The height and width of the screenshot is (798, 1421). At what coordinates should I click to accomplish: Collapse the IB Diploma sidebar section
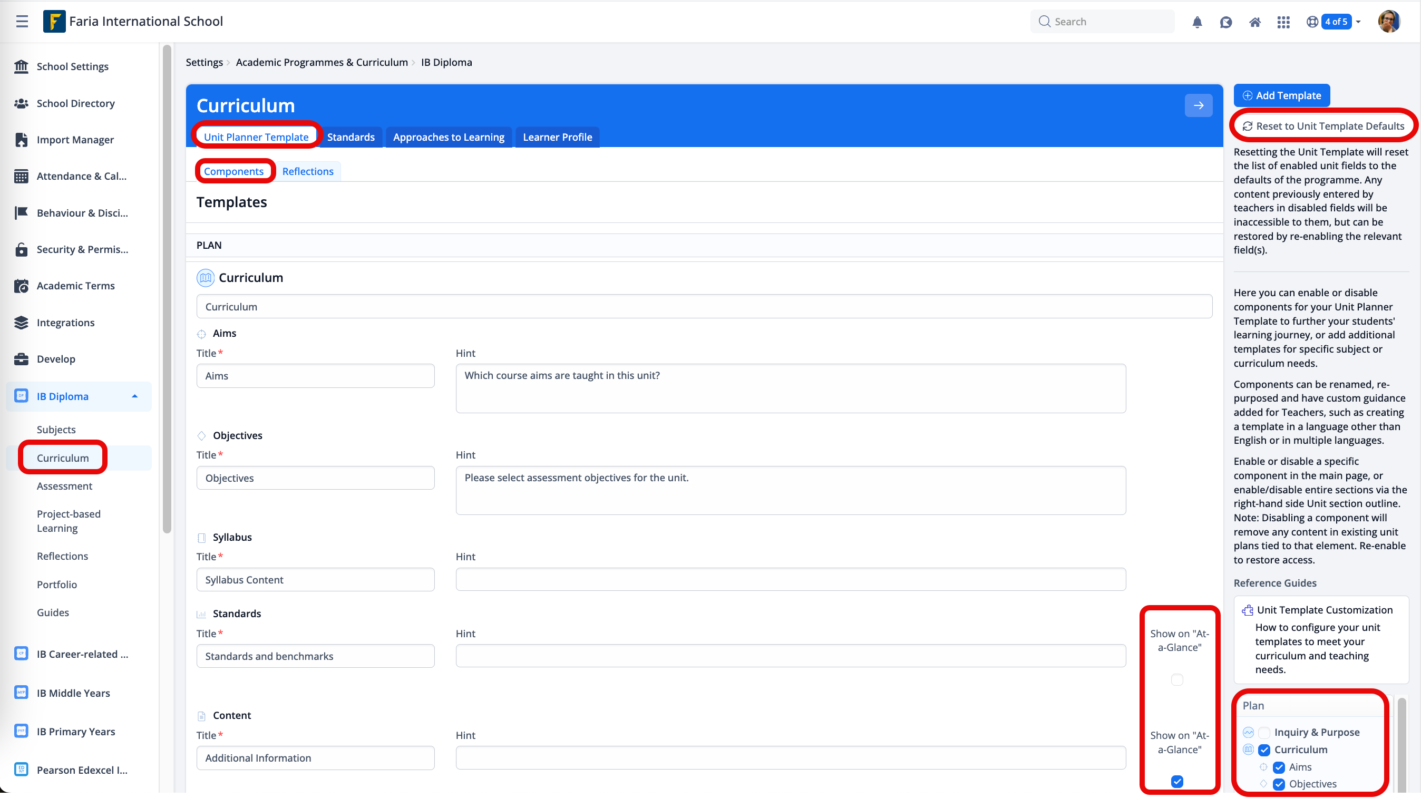134,396
